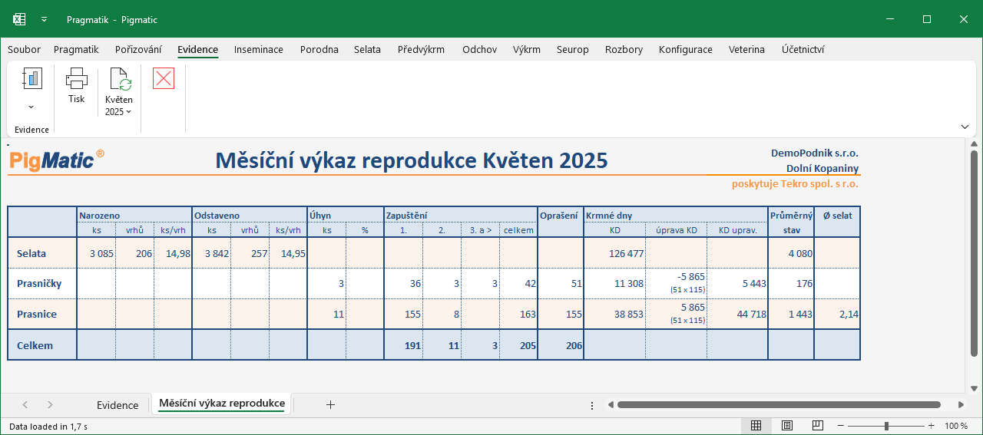Open the Selata ribbon tab

click(367, 50)
